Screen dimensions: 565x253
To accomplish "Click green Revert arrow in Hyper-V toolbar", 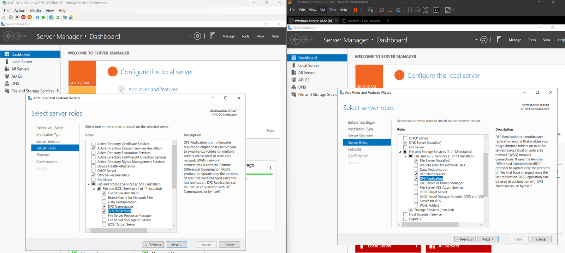I will tap(58, 17).
